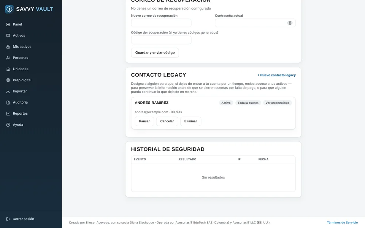Click the Importar download icon
The image size is (365, 228).
click(x=8, y=91)
